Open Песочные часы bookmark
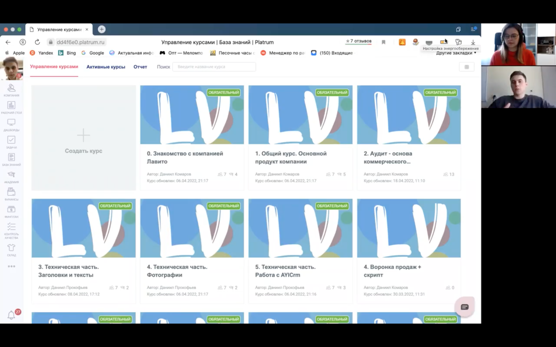Viewport: 556px width, 347px height. point(232,53)
